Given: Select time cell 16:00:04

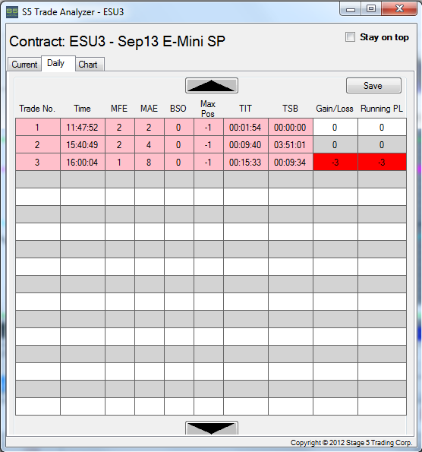Looking at the screenshot, I should 83,162.
